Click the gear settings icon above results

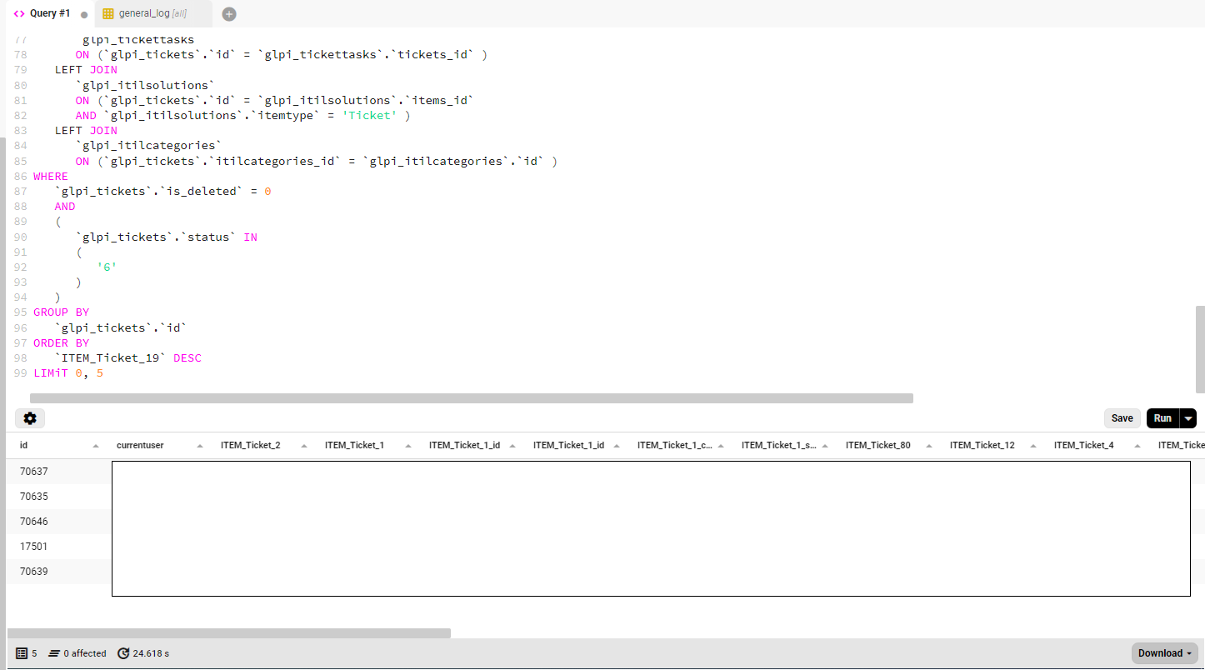coord(30,417)
